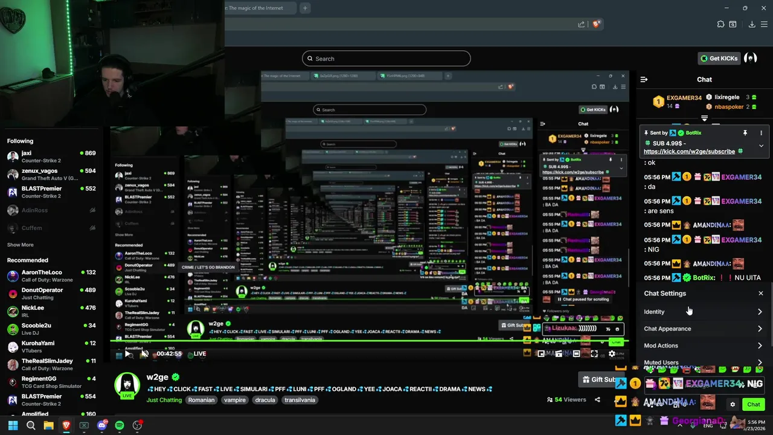Open Discord from the taskbar
The image size is (773, 435).
pos(101,425)
